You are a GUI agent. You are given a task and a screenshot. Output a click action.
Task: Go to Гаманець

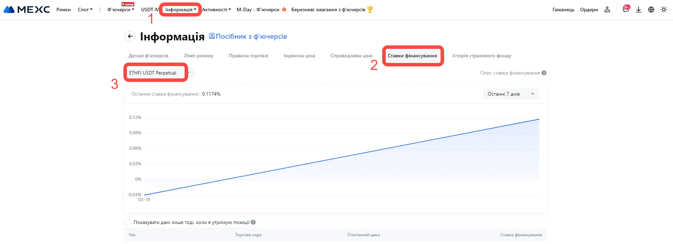tap(563, 9)
